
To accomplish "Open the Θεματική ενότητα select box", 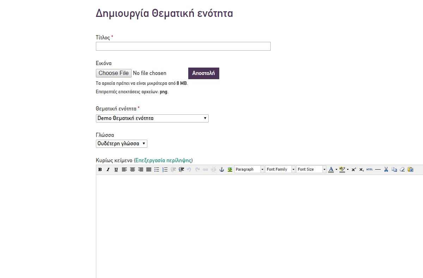I will pyautogui.click(x=152, y=118).
